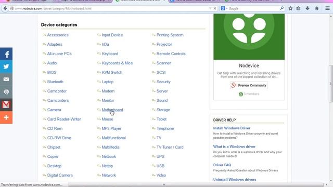Open the Card Reader-Writer category
Viewport: 333px width, 187px height.
coord(64,119)
